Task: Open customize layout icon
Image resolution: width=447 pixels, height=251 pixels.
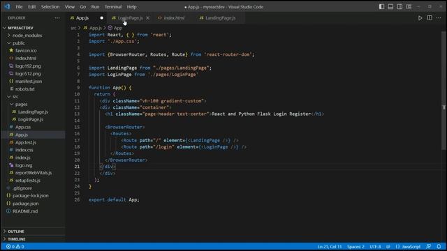Action: tap(409, 6)
